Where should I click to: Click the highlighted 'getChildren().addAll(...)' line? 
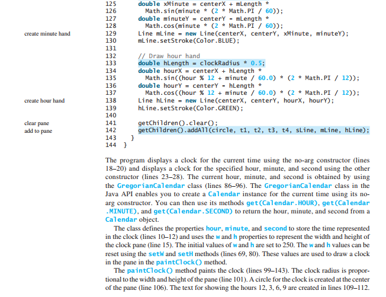(x=253, y=130)
